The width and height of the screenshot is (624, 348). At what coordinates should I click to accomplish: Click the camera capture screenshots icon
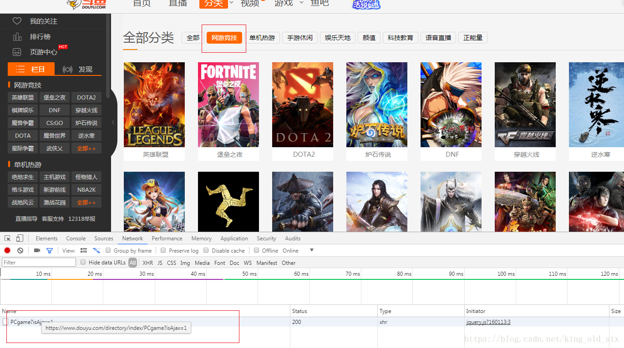pyautogui.click(x=37, y=250)
